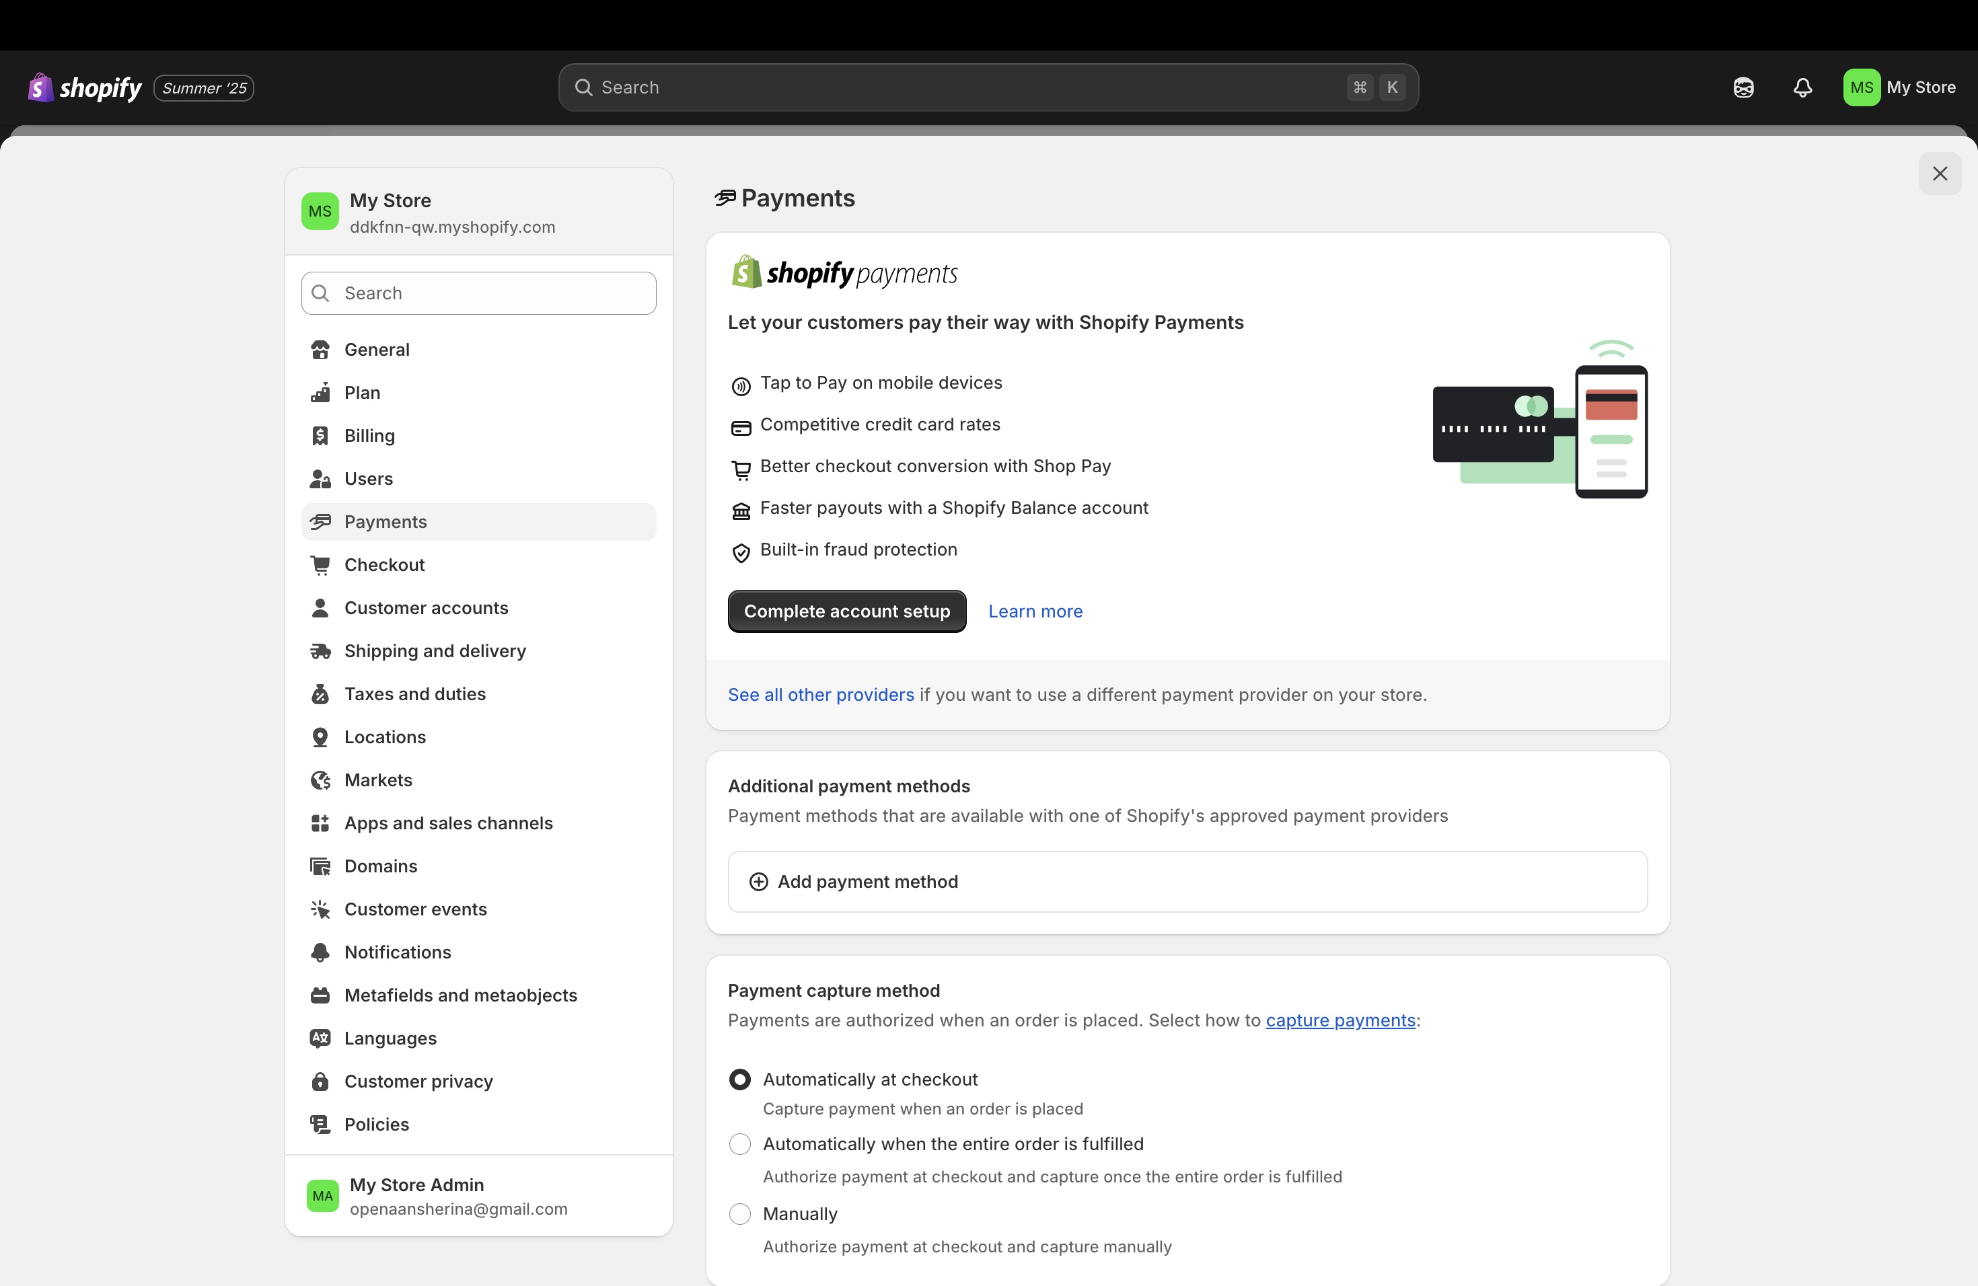Choose Automatically when the entire order is fulfilled
This screenshot has width=1978, height=1286.
pos(739,1145)
